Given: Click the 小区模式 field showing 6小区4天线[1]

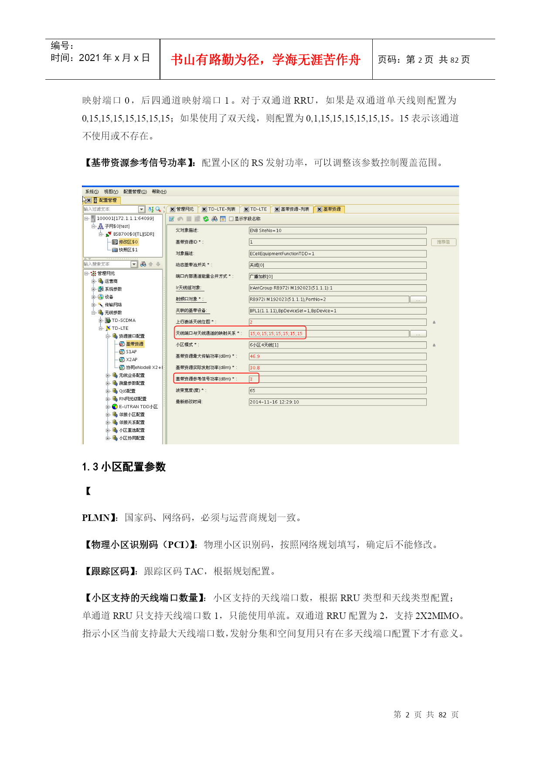Looking at the screenshot, I should coord(337,345).
